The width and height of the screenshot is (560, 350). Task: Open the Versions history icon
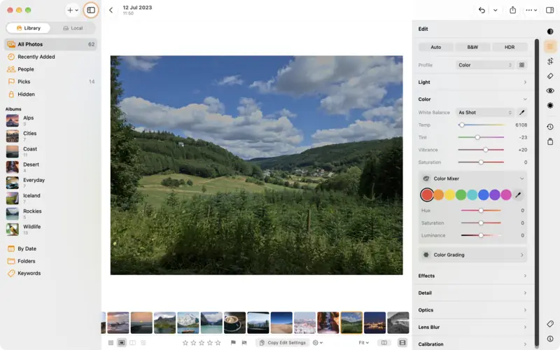click(550, 127)
